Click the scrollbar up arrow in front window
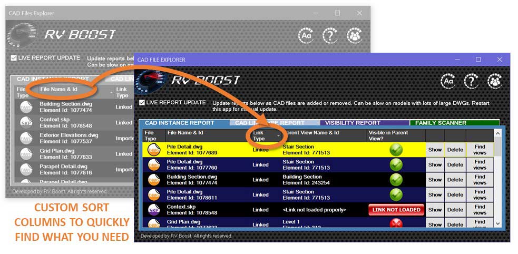Image resolution: width=518 pixels, height=254 pixels. (498, 133)
